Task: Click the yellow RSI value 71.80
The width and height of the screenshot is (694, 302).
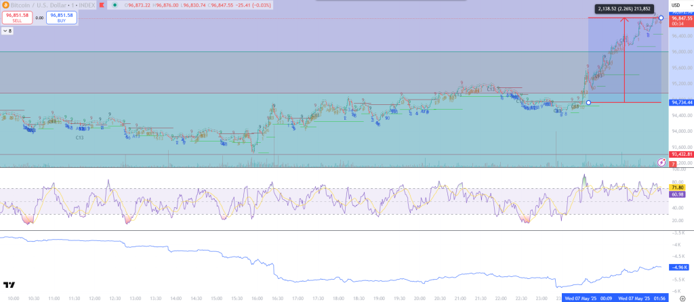Action: 678,188
